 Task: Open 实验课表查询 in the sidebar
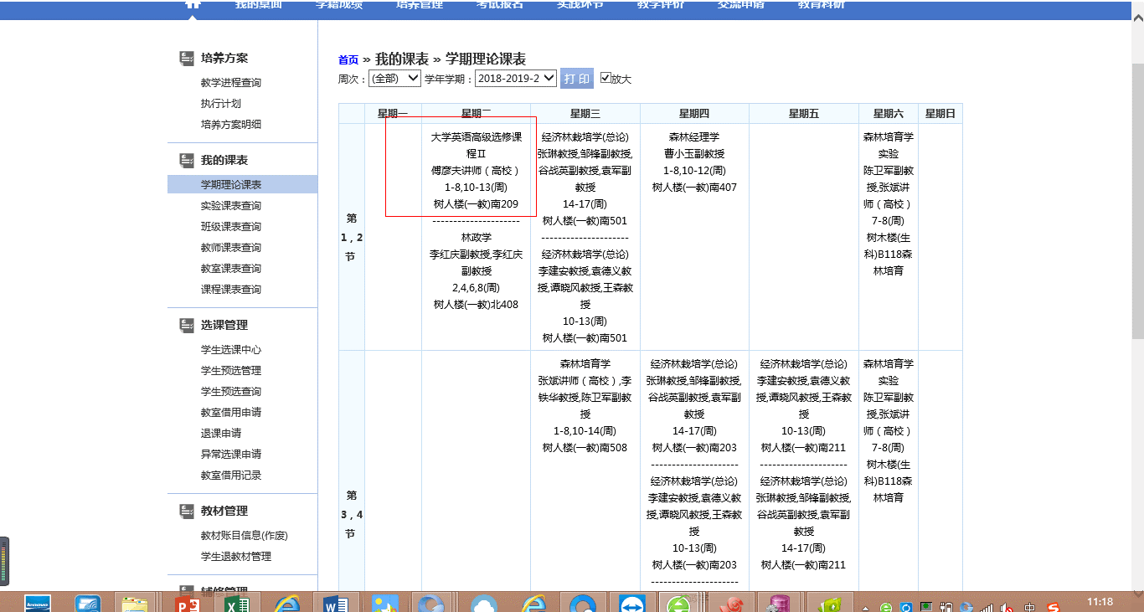click(x=231, y=206)
